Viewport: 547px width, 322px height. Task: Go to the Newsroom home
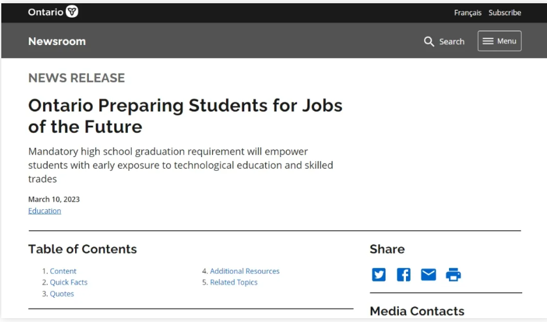tap(57, 41)
